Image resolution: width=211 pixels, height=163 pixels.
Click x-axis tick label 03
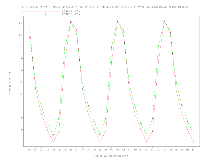[x=35, y=150]
